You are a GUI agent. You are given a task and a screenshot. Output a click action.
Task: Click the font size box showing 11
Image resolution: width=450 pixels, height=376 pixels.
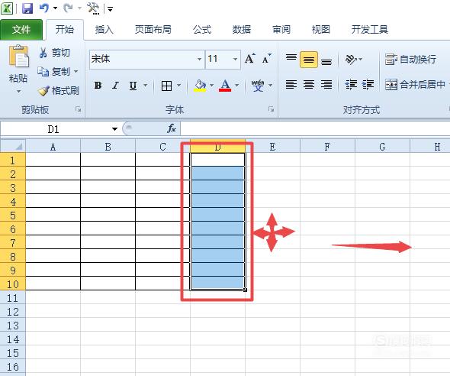pyautogui.click(x=219, y=59)
